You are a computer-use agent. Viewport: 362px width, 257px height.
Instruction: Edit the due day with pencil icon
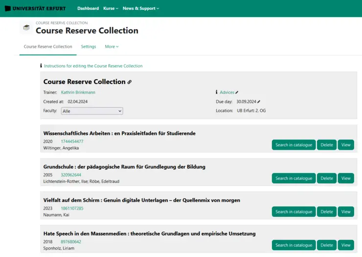click(259, 101)
